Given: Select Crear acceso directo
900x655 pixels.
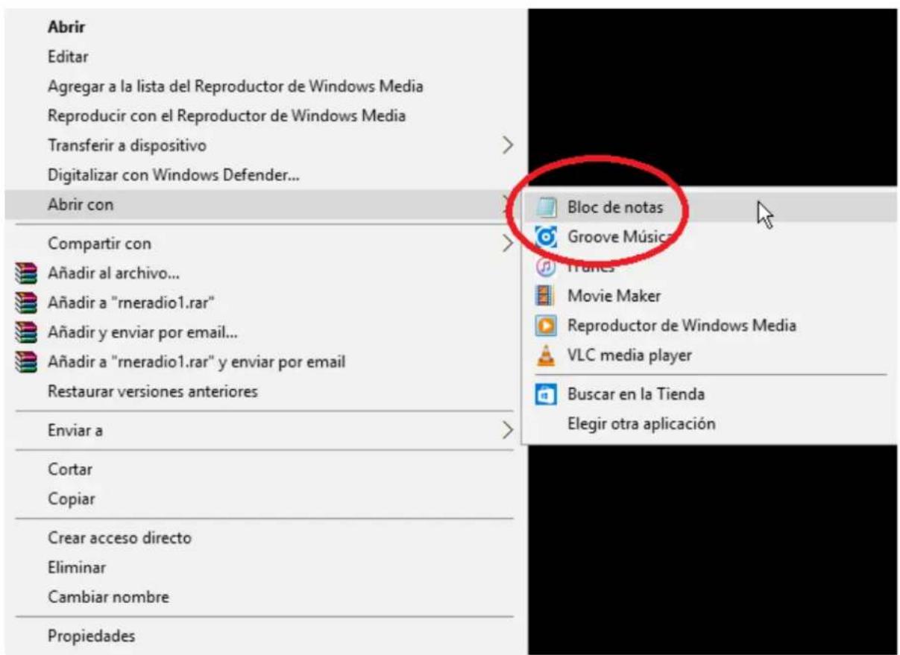Looking at the screenshot, I should tap(119, 538).
